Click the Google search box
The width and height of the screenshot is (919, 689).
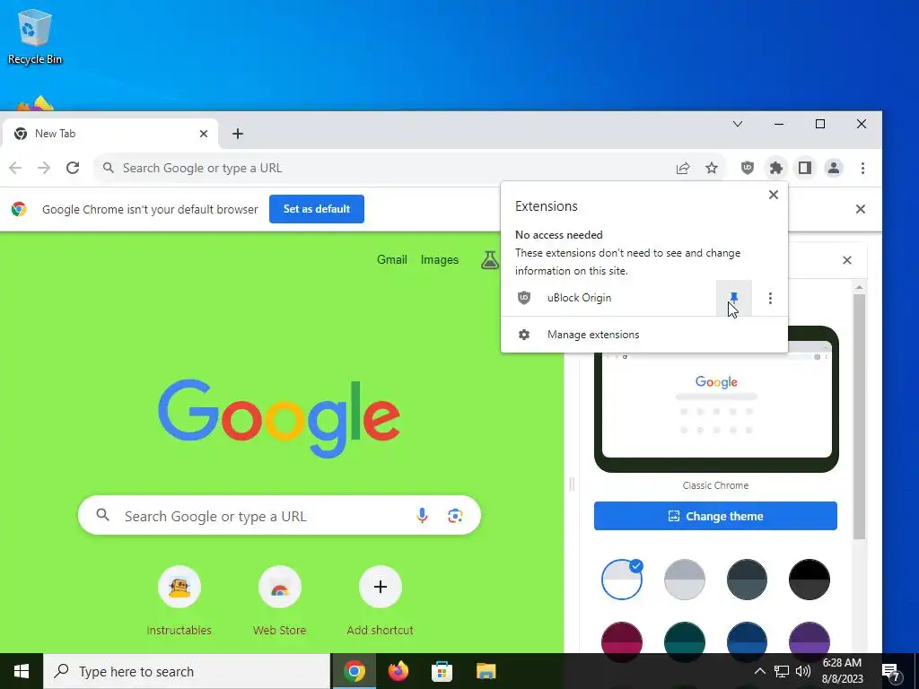[280, 516]
